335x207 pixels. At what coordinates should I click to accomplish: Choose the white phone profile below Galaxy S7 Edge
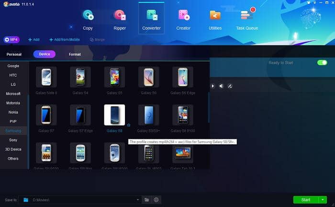[x=80, y=153]
